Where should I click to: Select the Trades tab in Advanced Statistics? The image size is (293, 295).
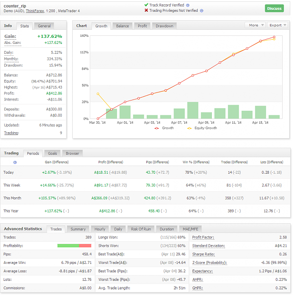(56, 229)
